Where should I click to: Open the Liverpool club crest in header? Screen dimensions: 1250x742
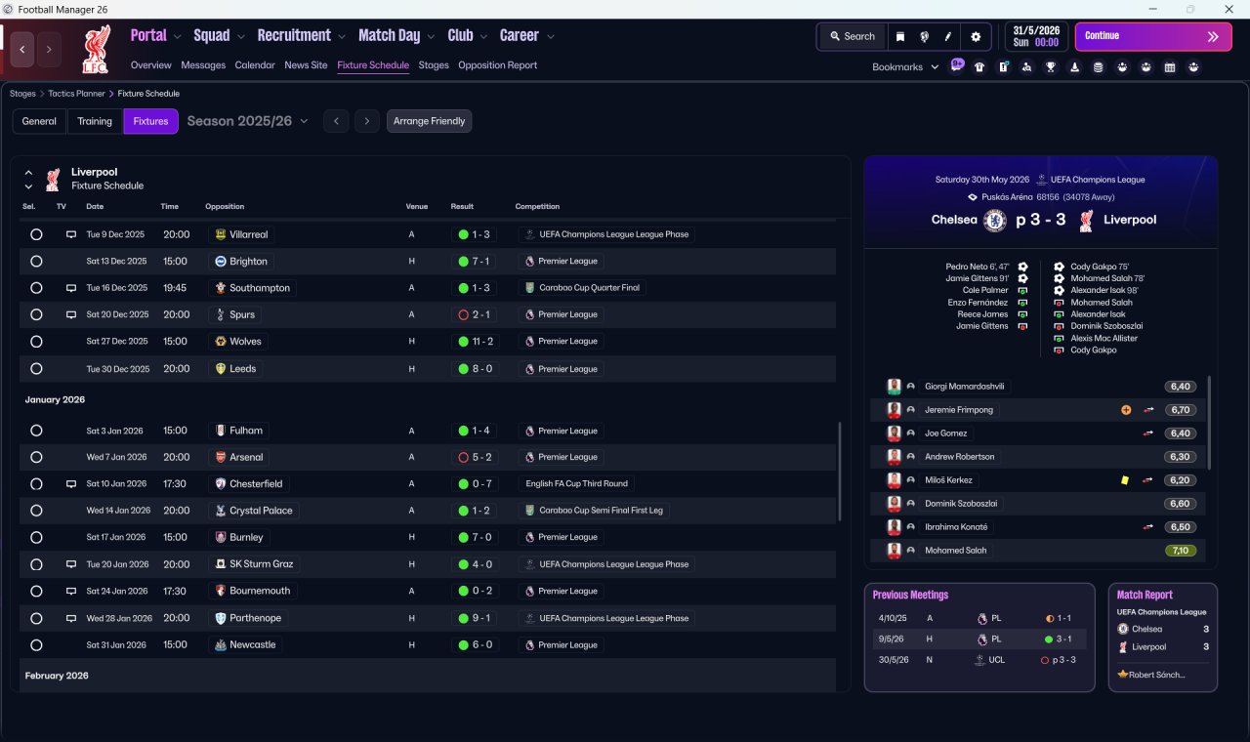(x=96, y=49)
